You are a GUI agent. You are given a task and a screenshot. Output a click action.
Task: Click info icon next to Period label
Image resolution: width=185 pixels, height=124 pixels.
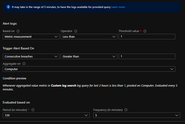pyautogui.click(x=33, y=110)
